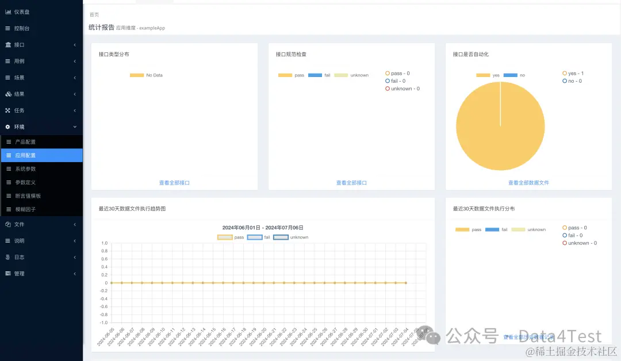Open the 说明 sidebar menu

coord(41,241)
